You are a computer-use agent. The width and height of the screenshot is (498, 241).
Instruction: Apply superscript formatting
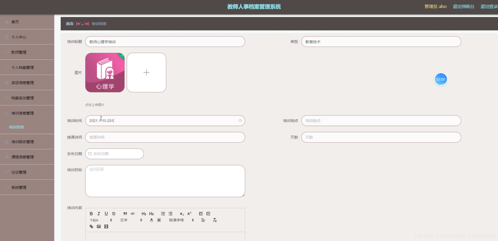click(x=189, y=214)
